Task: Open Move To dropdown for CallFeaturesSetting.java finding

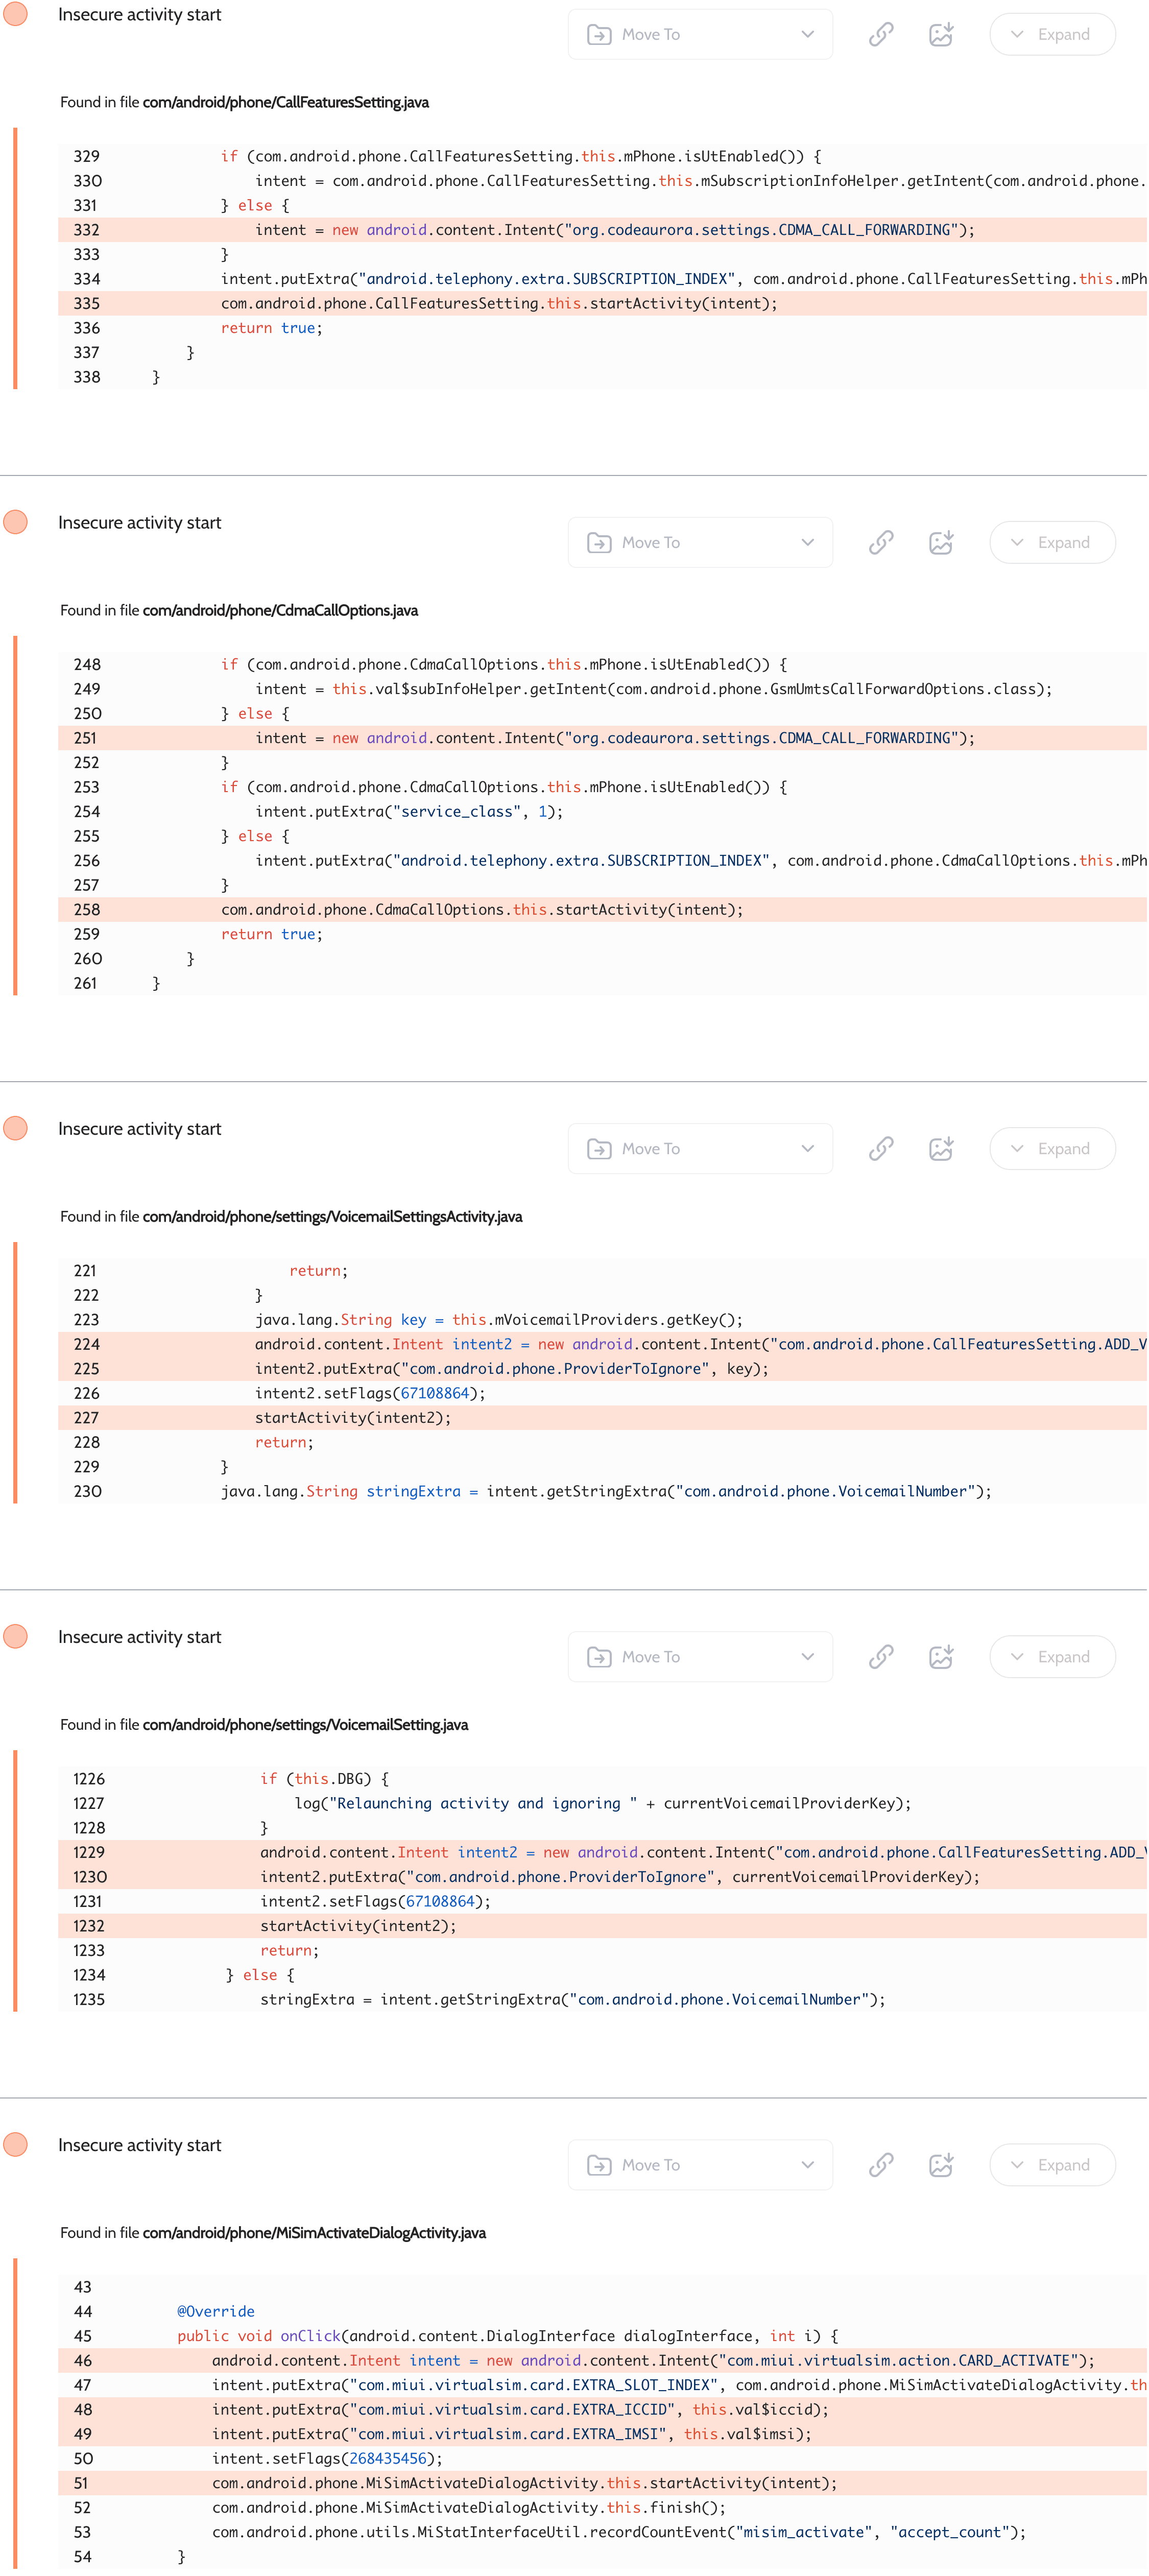Action: click(x=700, y=35)
